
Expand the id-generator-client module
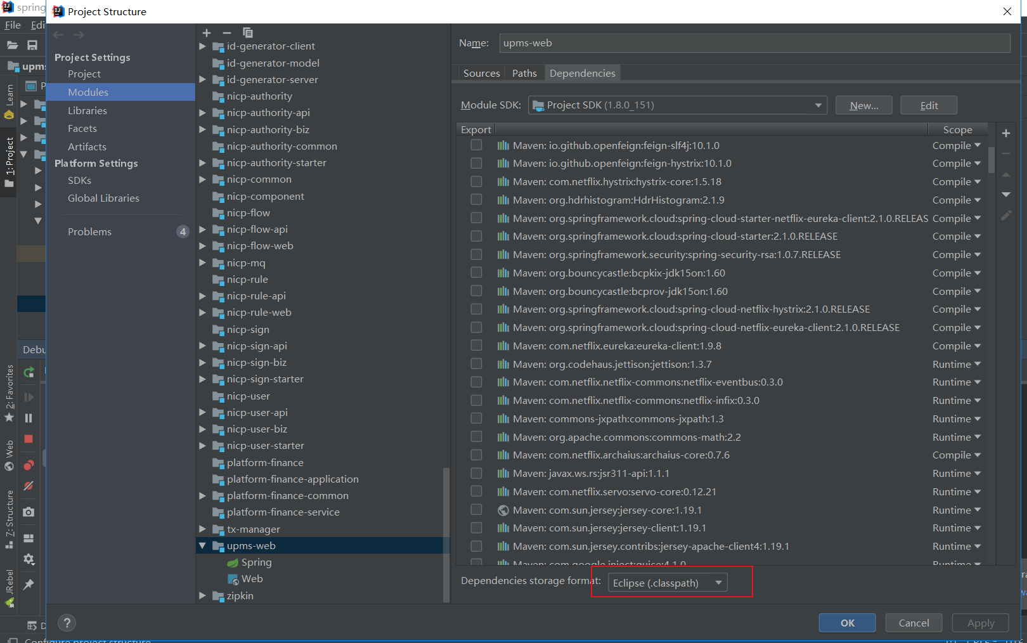tap(202, 46)
